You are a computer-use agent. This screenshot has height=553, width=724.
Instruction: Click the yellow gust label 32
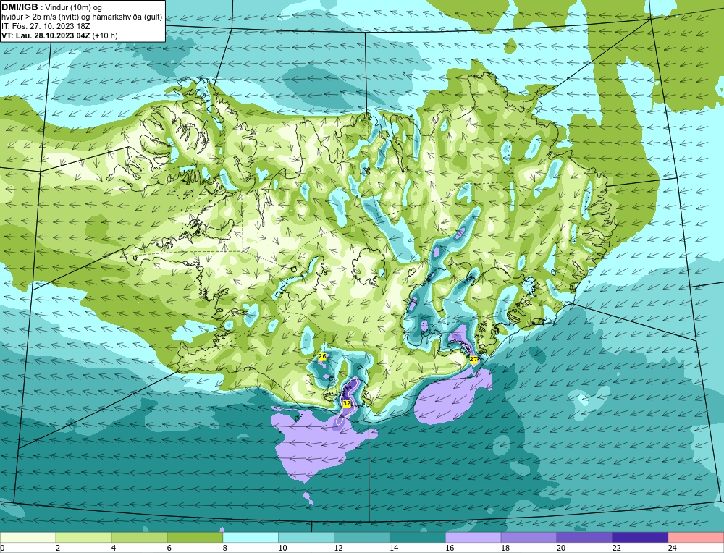point(347,403)
